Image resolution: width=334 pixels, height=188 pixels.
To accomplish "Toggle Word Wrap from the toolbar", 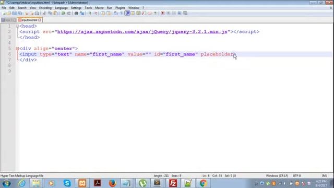I will (116, 13).
